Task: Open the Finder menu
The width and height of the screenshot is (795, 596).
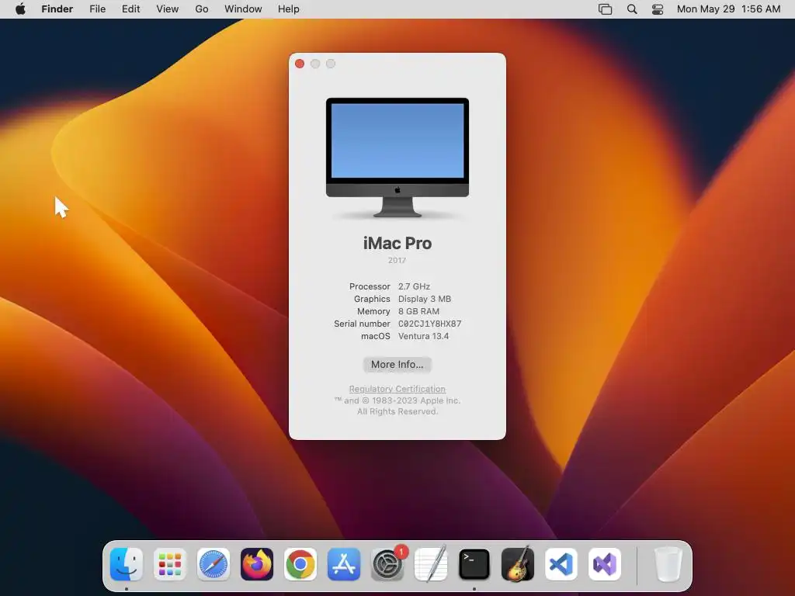Action: click(57, 9)
